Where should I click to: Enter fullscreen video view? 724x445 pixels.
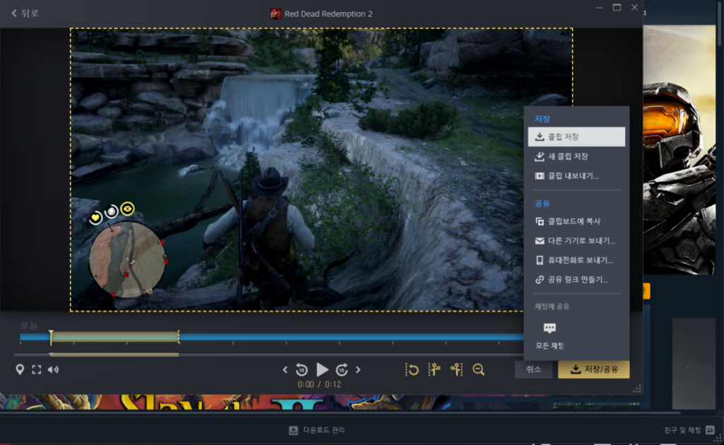[37, 369]
